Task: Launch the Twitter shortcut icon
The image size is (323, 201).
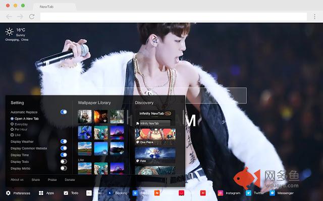Action: [248, 193]
